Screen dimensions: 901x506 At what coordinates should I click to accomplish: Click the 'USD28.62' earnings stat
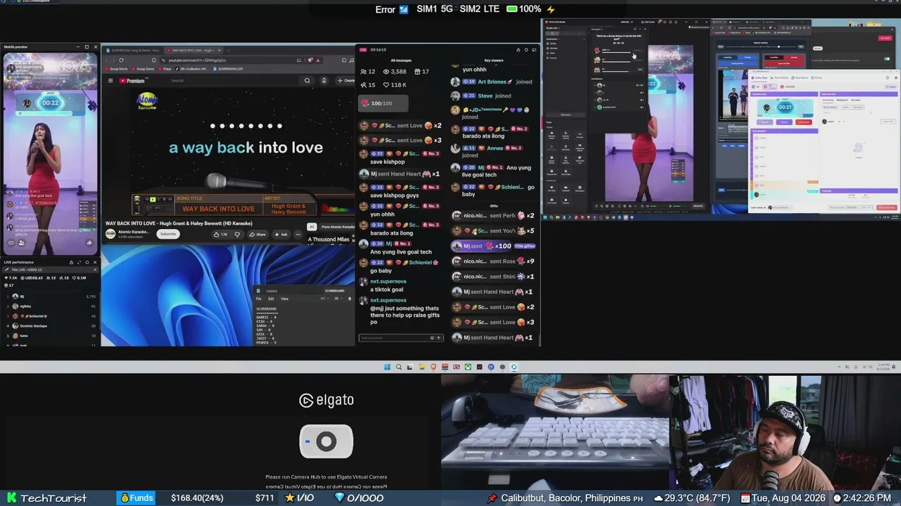32,278
